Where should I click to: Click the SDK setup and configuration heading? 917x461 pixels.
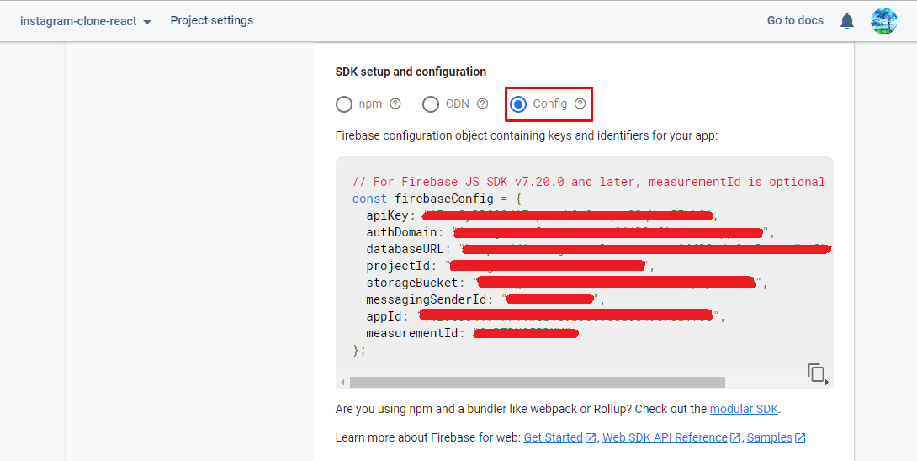click(x=411, y=72)
